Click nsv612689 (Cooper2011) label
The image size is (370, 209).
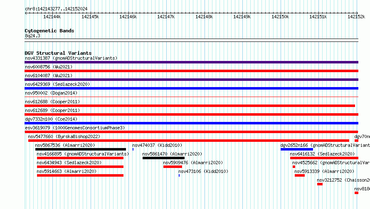point(52,110)
